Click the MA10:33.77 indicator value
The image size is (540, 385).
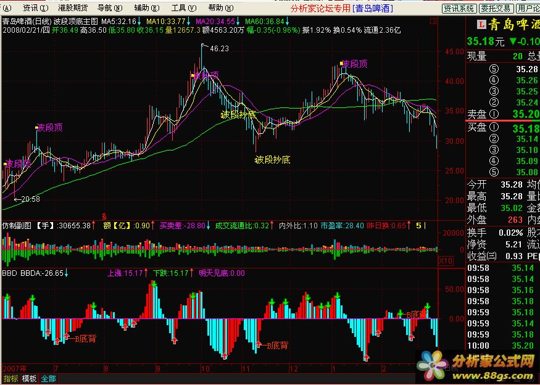coord(166,22)
